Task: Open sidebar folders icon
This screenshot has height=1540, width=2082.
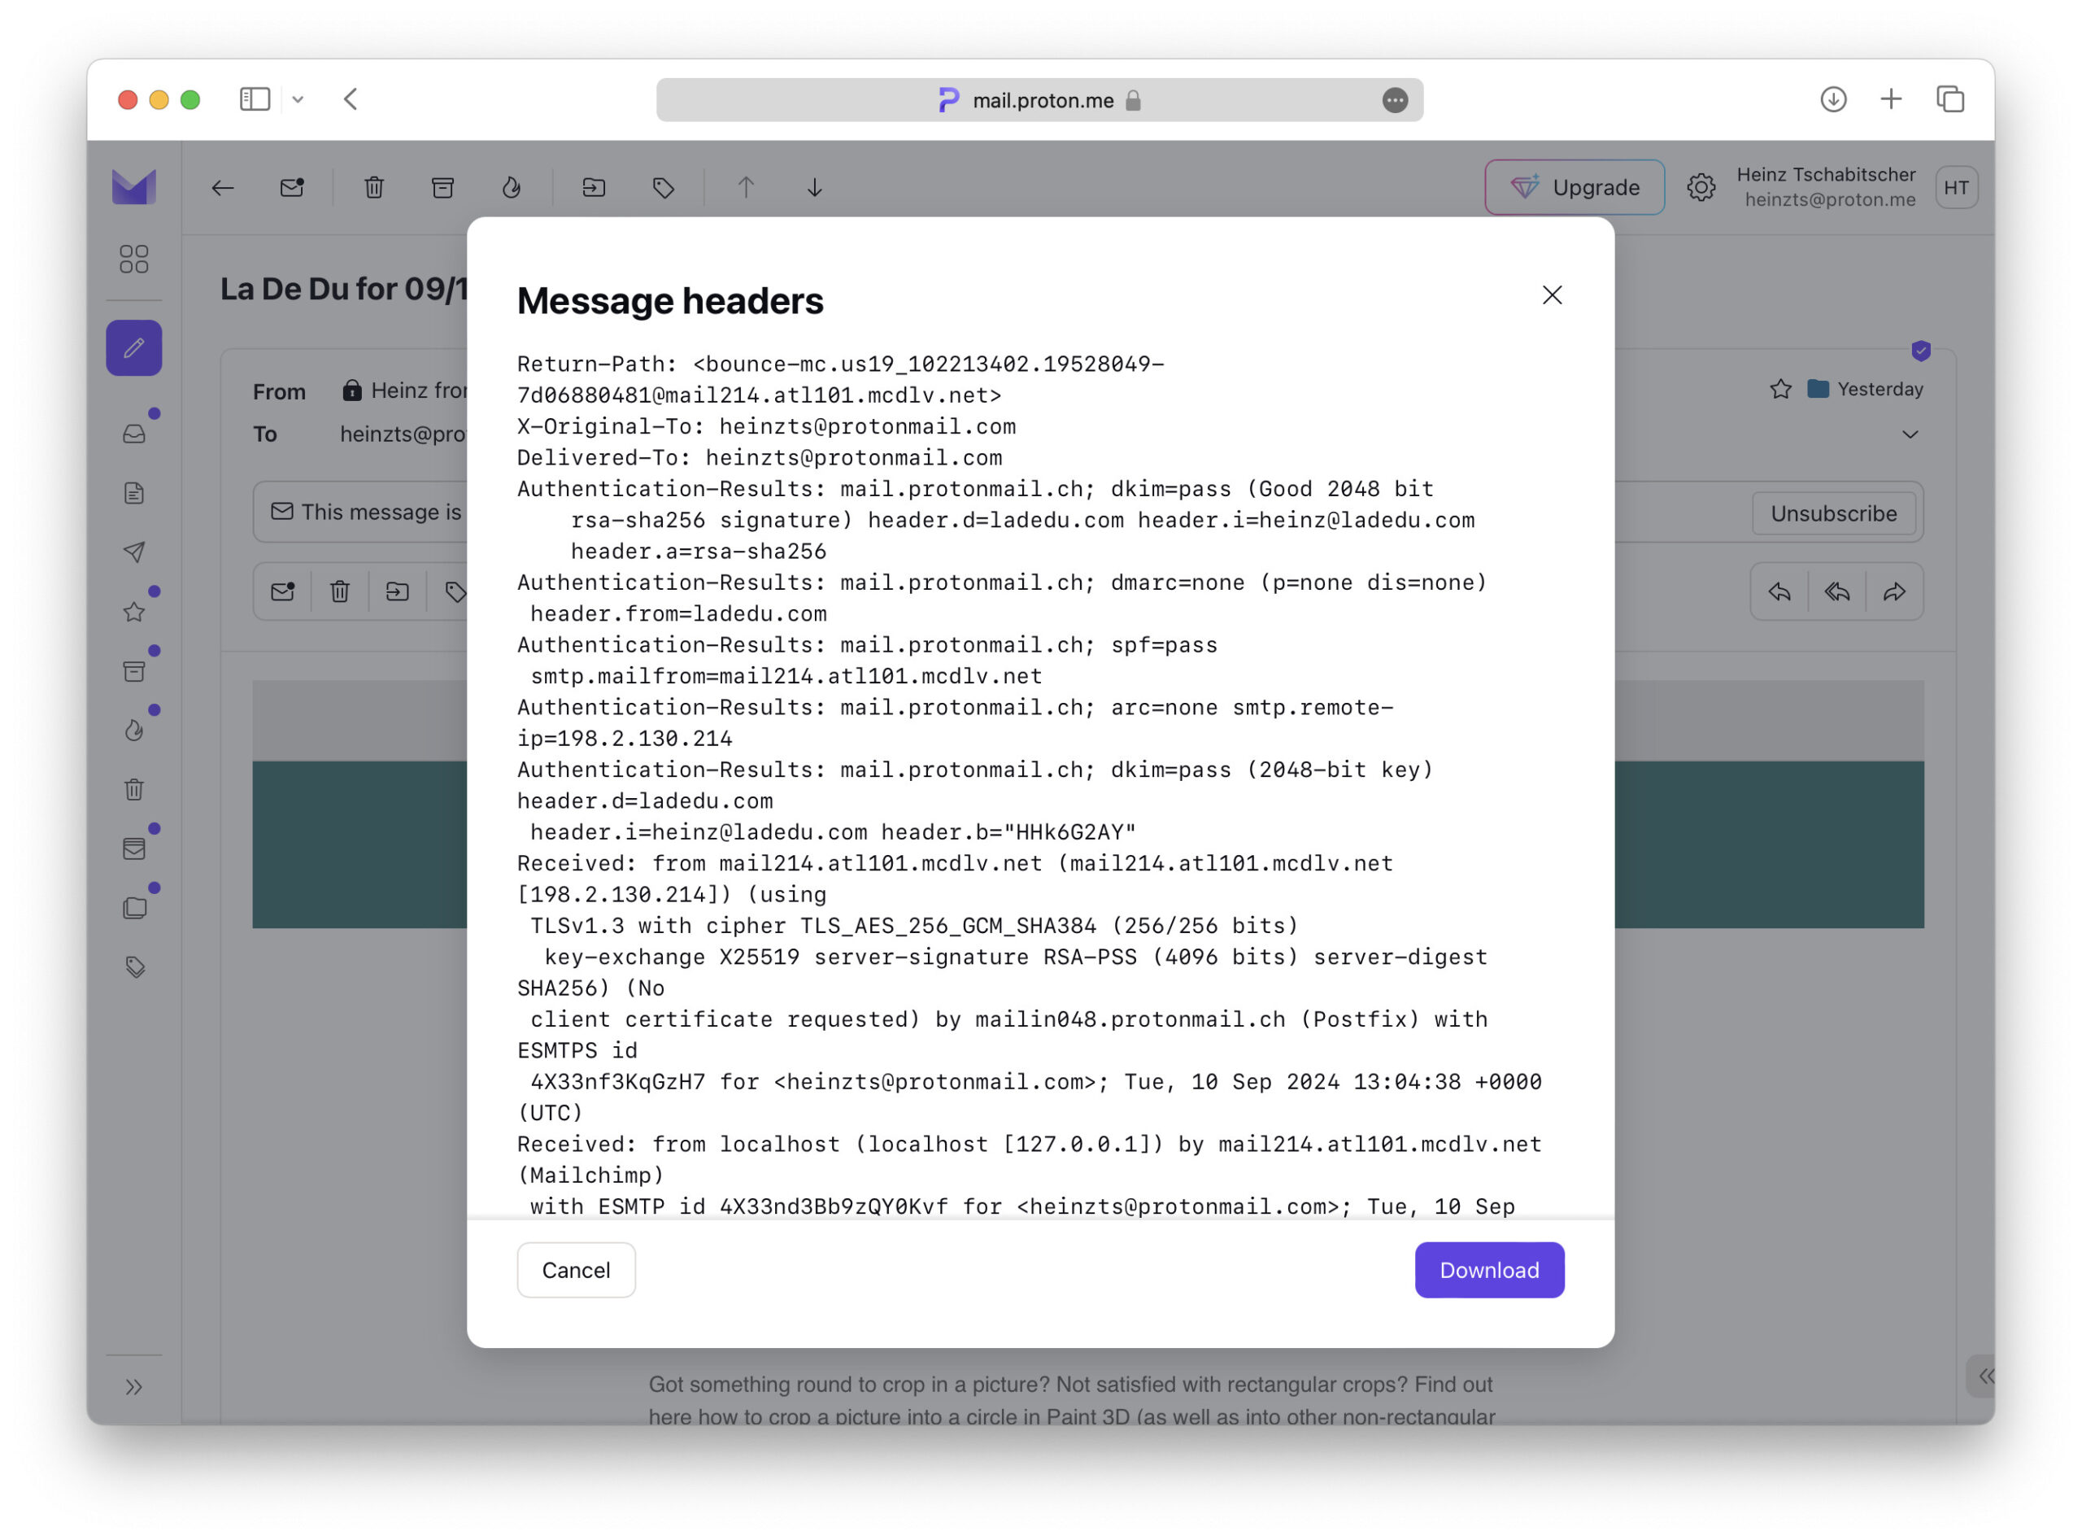Action: 133,909
